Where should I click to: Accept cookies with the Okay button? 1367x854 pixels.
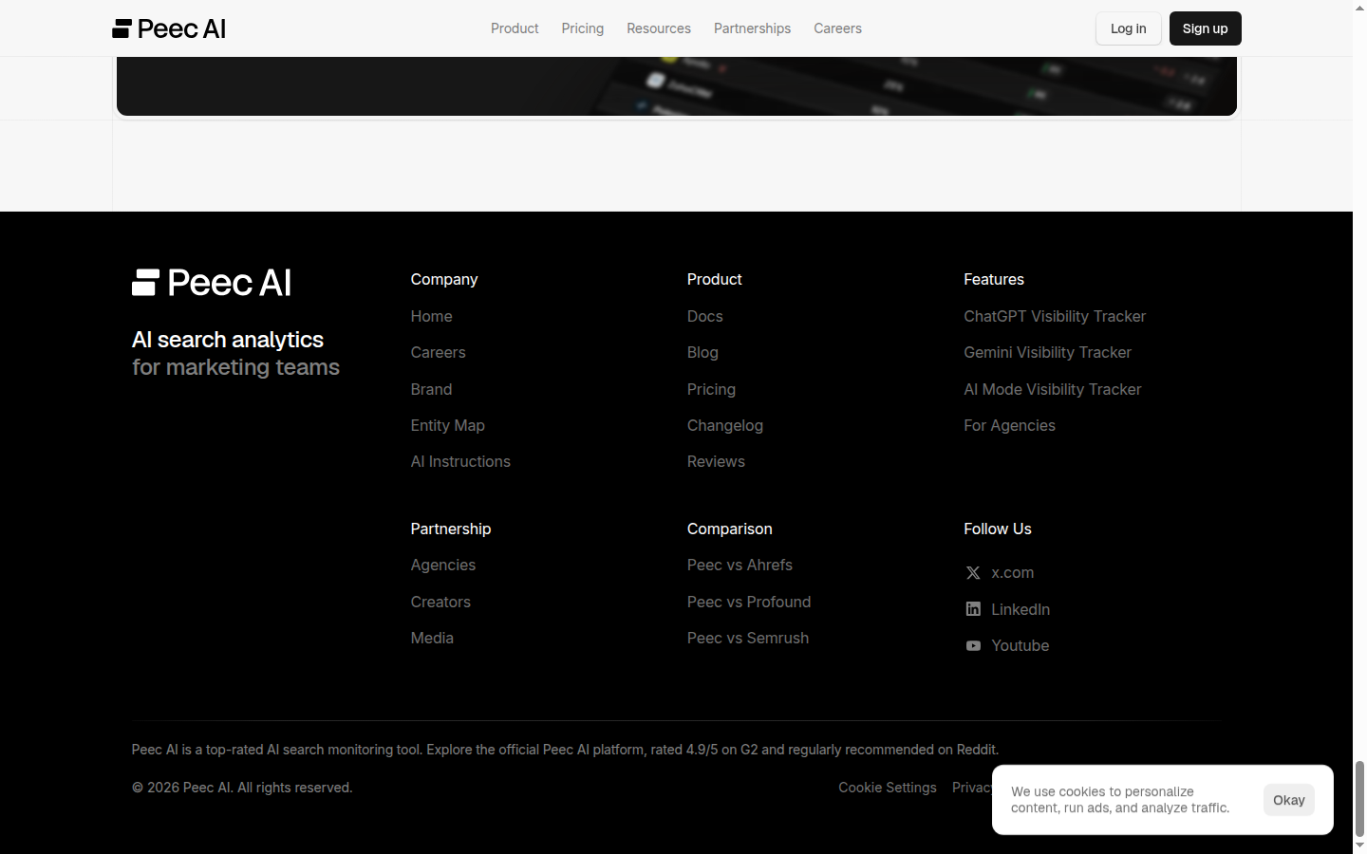[1289, 800]
